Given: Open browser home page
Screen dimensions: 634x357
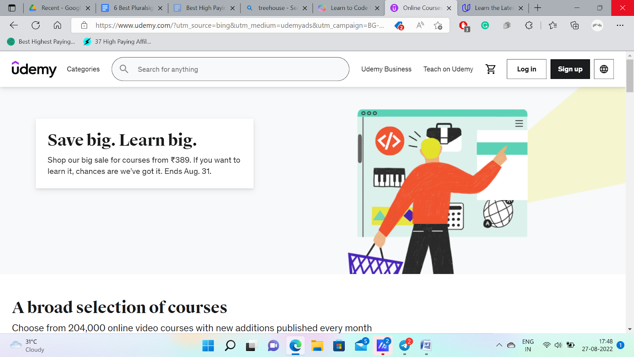Looking at the screenshot, I should tap(57, 25).
